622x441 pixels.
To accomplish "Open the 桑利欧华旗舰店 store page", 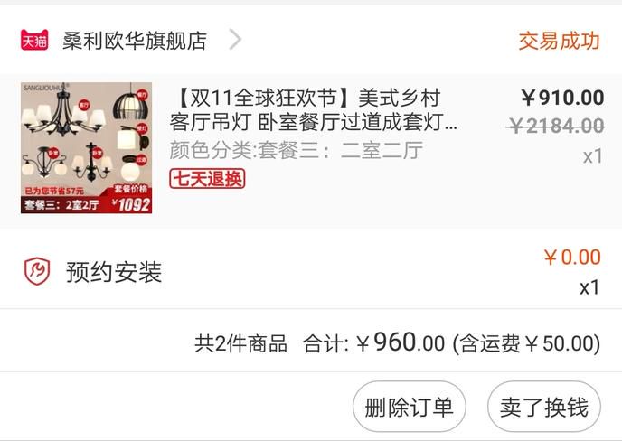I will (x=135, y=41).
